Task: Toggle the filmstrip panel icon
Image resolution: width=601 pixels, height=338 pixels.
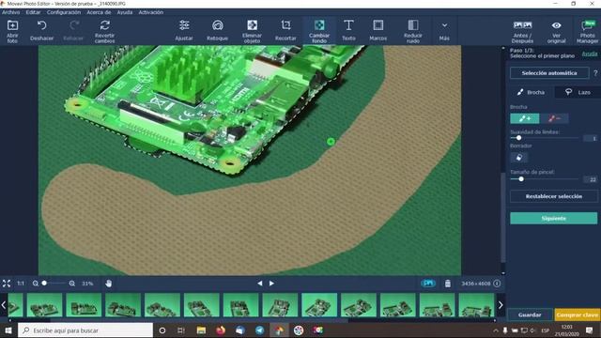Action: (428, 284)
